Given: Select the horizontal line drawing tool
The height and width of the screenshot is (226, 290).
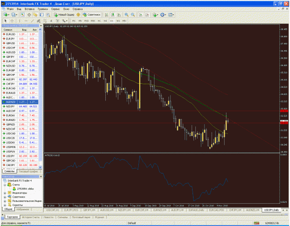Looking at the screenshot, I should click(26, 21).
